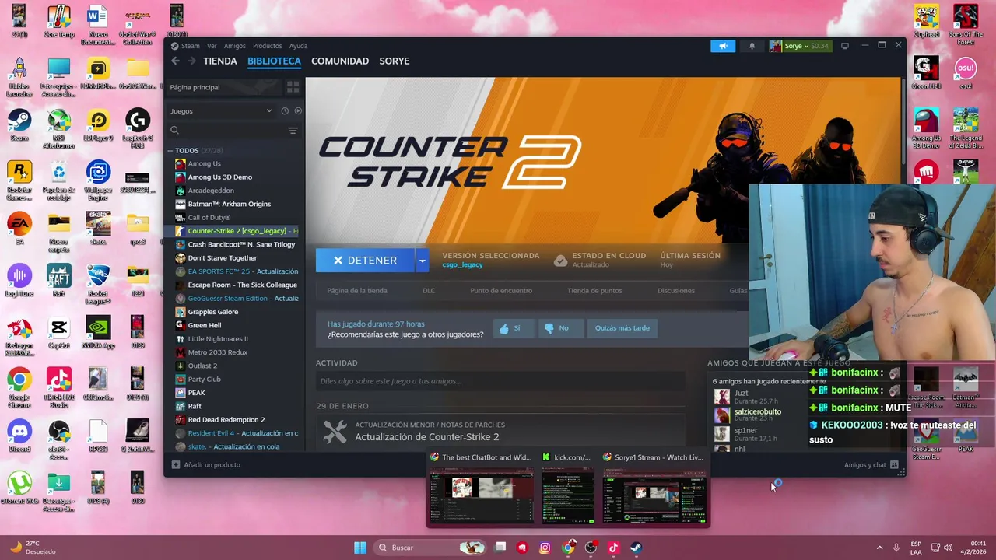Open advanced library filter icon
This screenshot has height=560, width=996.
(293, 131)
